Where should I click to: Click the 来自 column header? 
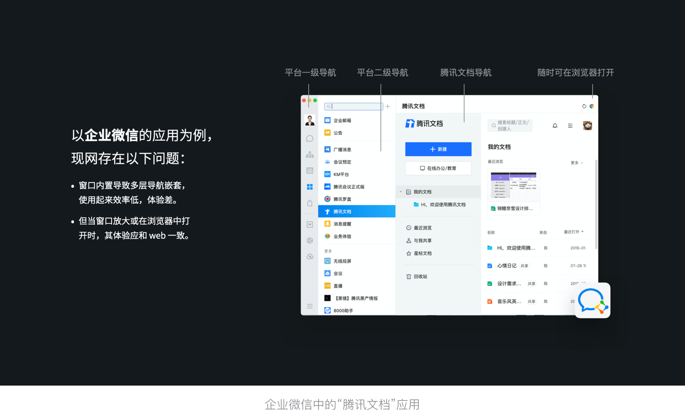(x=543, y=233)
